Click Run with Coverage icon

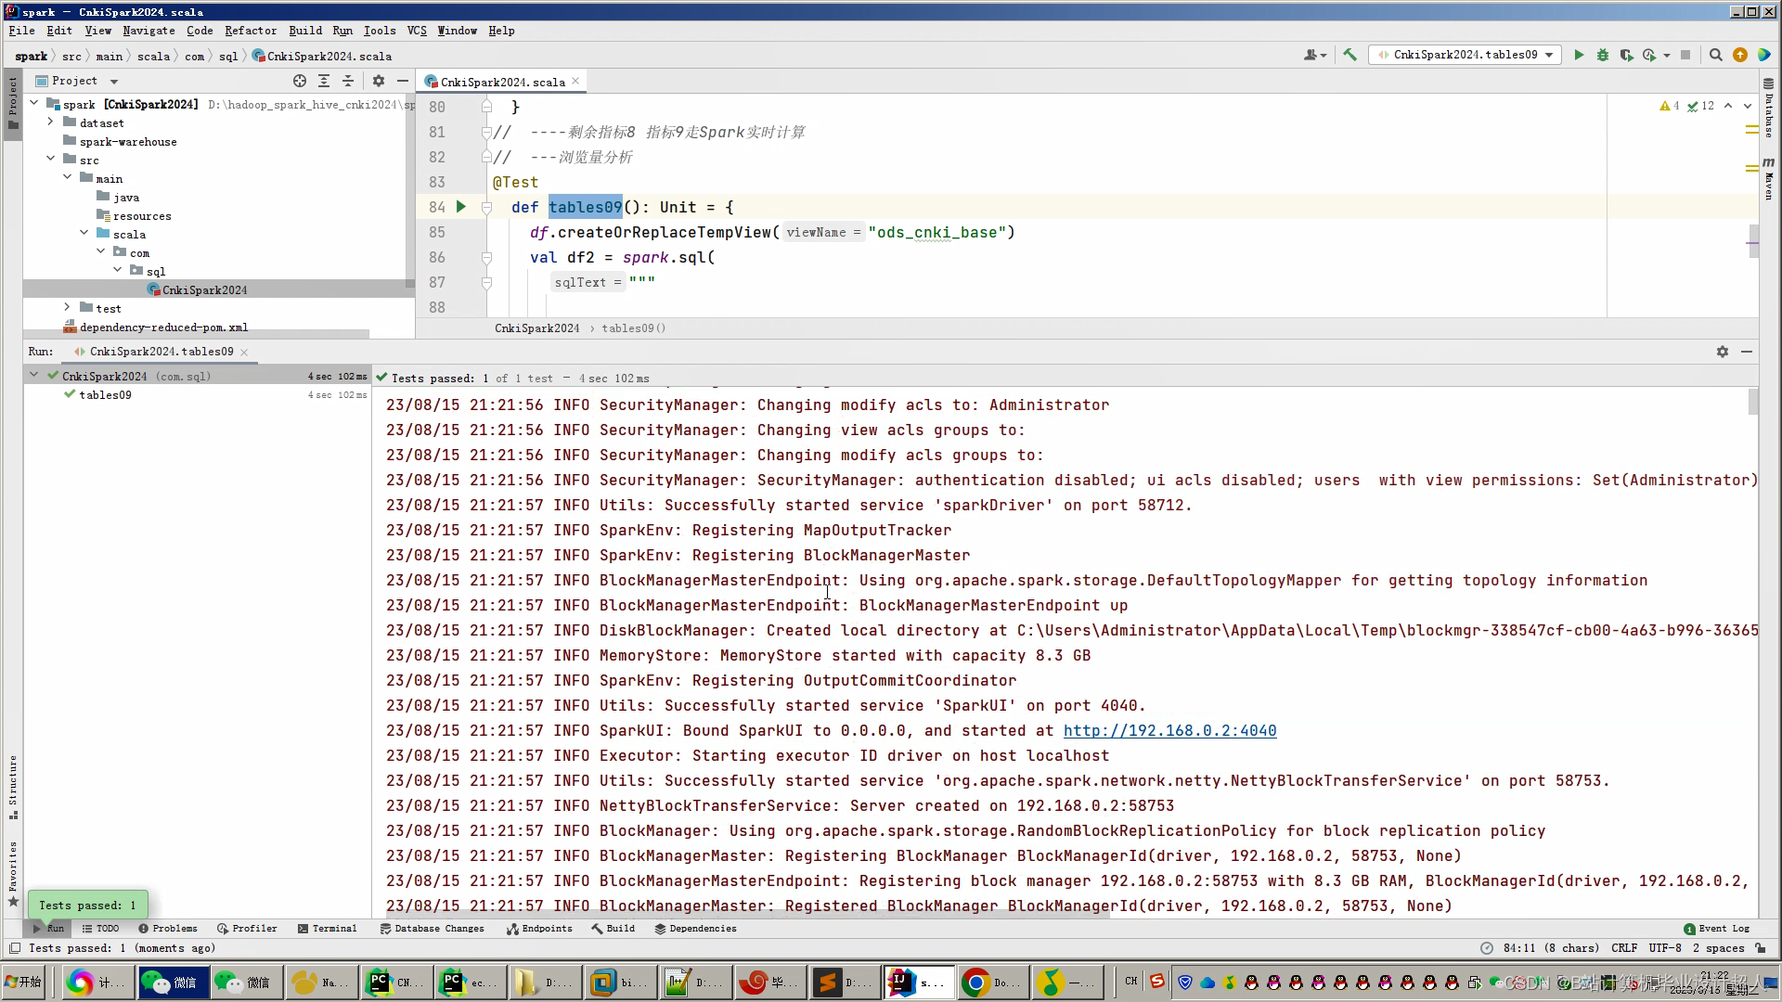pyautogui.click(x=1626, y=56)
